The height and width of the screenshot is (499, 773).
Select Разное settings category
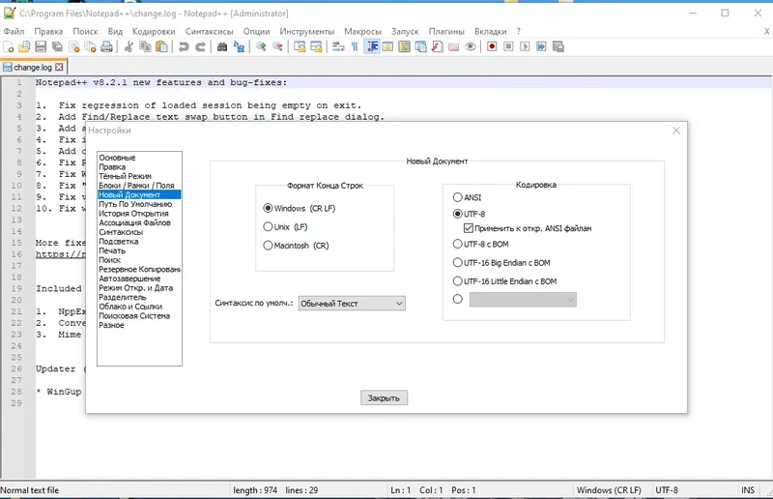coord(111,325)
